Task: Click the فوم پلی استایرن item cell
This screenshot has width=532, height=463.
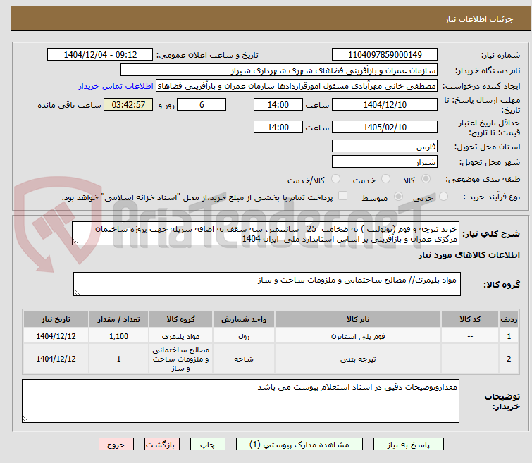Action: (358, 336)
